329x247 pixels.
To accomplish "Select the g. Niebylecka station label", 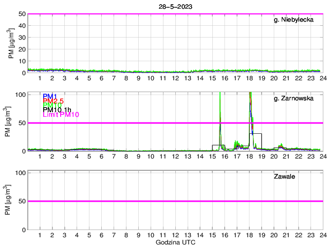I will coord(294,20).
